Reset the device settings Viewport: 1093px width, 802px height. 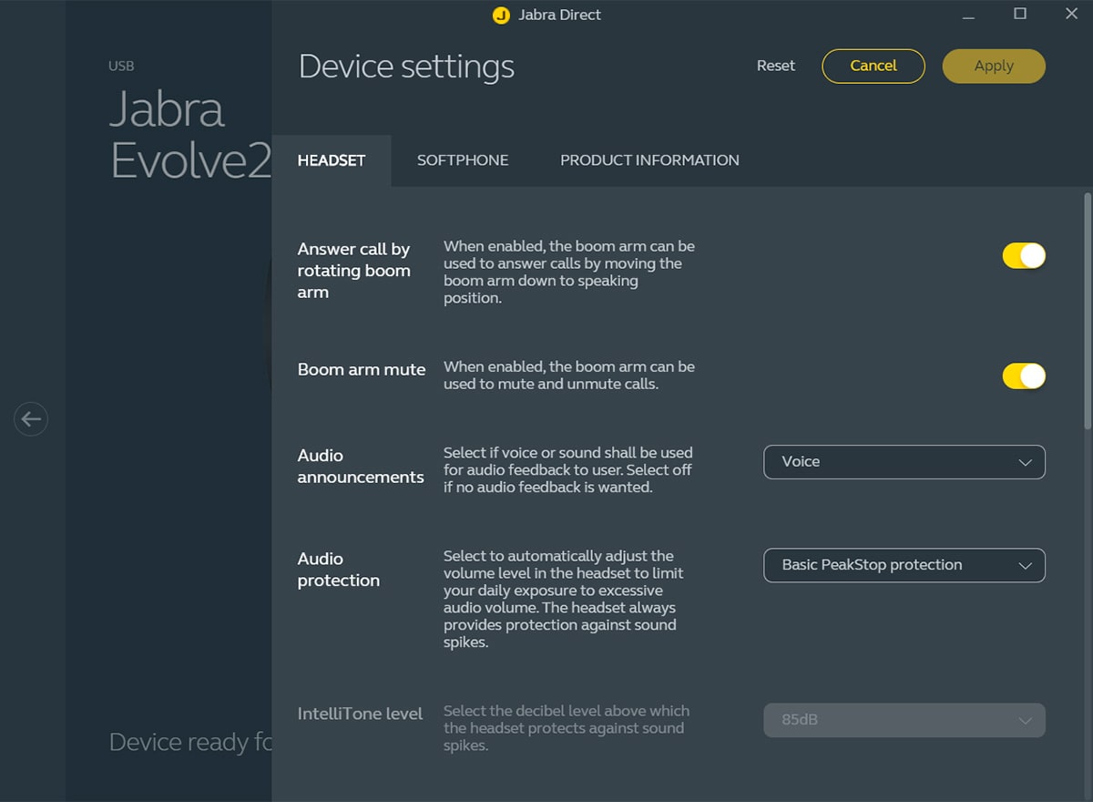click(776, 66)
